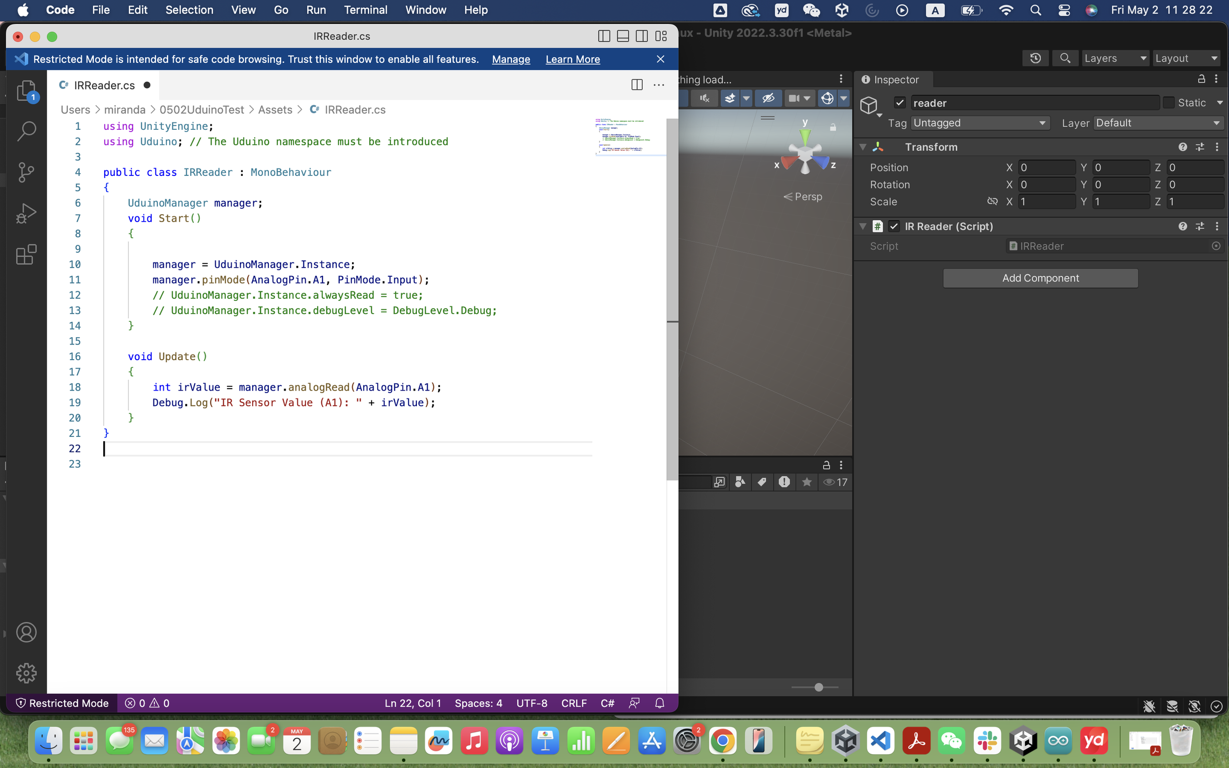Image resolution: width=1229 pixels, height=768 pixels.
Task: Disable the IR Reader script component checkbox
Action: click(x=894, y=227)
